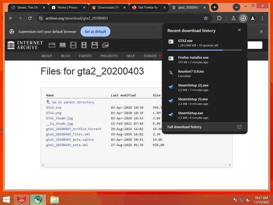Click the gta2_20200403_meta.xml link

[67, 145]
